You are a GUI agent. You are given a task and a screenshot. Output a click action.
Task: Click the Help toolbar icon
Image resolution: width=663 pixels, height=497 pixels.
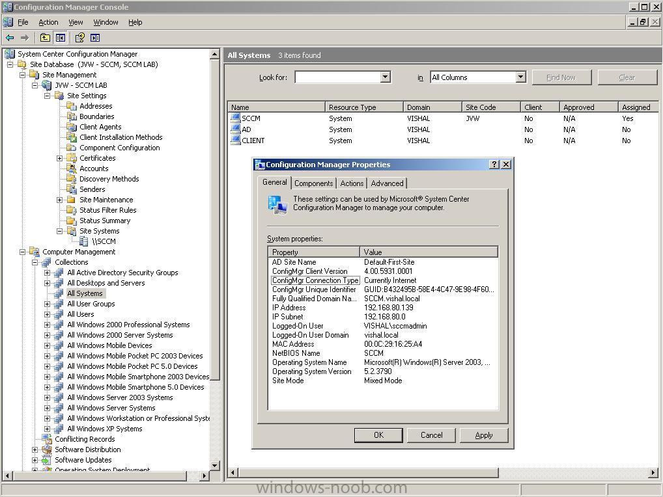79,38
